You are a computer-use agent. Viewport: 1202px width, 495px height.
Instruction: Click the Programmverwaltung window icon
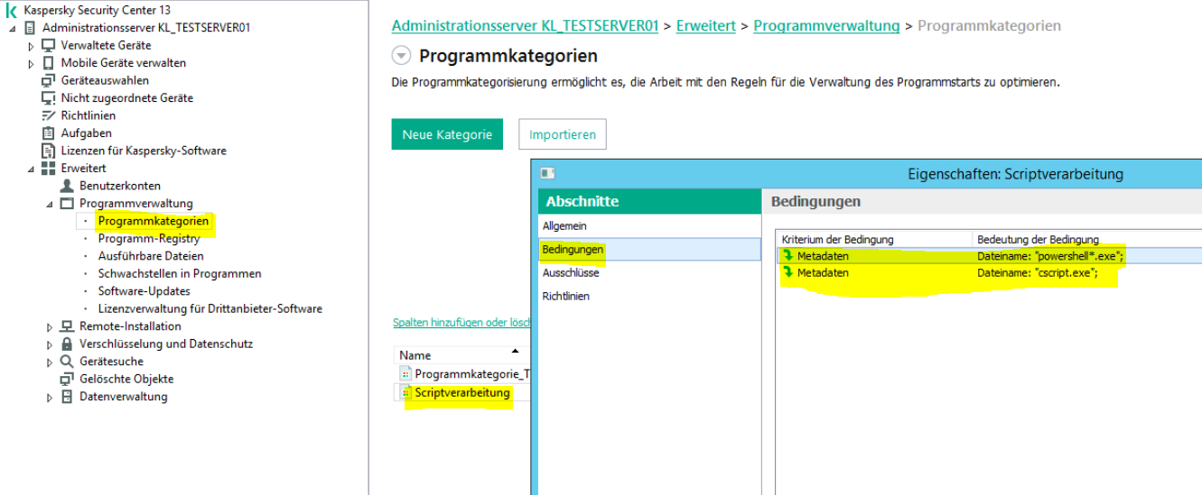tap(67, 204)
